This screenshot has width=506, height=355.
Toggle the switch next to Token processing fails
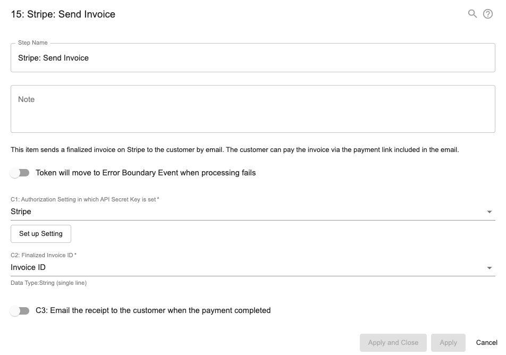tap(20, 173)
